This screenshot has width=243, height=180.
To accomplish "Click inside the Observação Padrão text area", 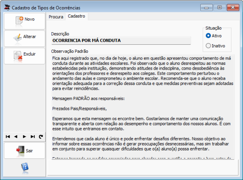I will point(143,107).
